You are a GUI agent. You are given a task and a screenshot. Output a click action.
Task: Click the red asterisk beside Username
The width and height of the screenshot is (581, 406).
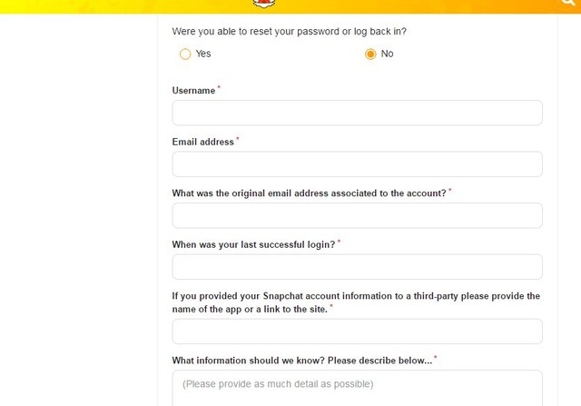click(219, 87)
